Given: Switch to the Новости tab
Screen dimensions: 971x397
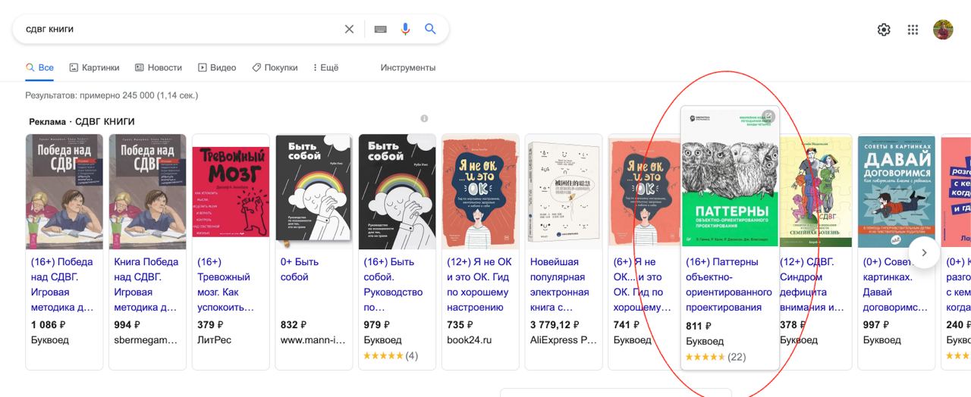Looking at the screenshot, I should (159, 67).
